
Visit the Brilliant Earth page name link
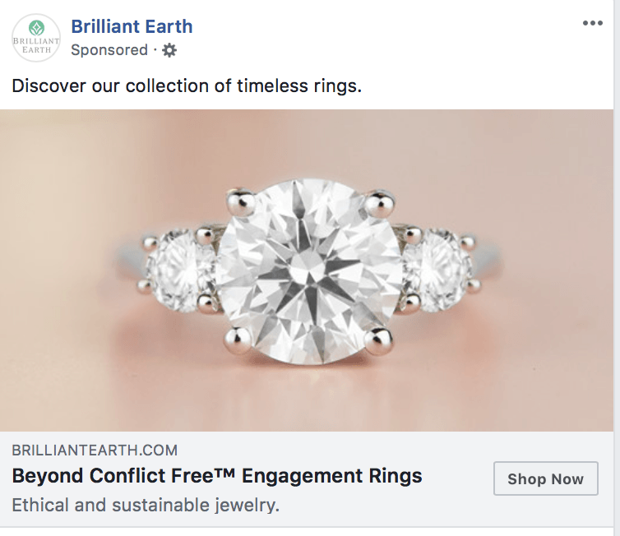132,26
